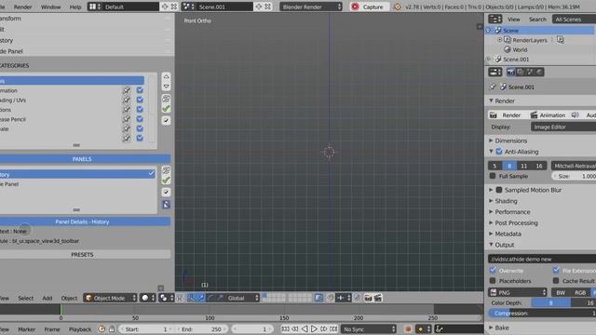This screenshot has height=335, width=596.
Task: Open the Select menu in 3D view header
Action: 25,298
